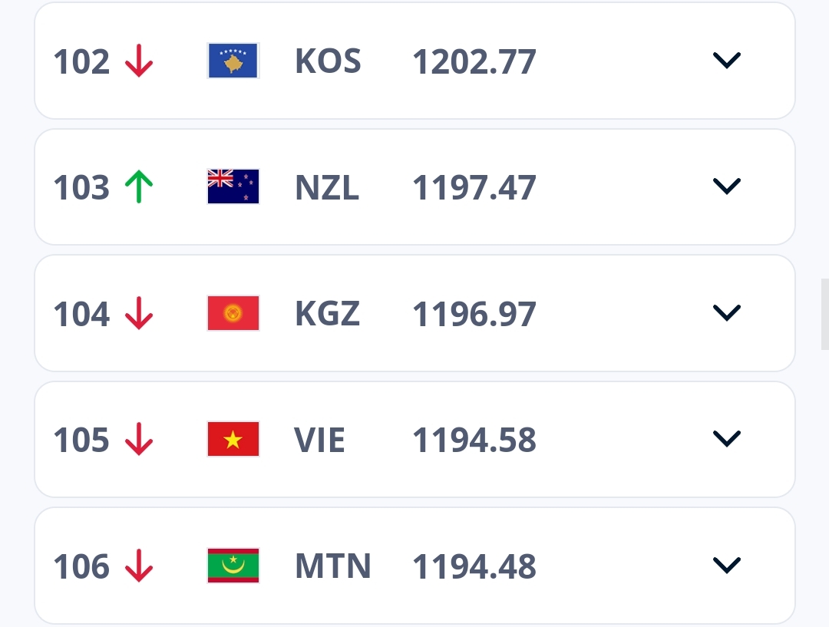Click the Vietnam flag icon
Screen dimensions: 829x627
233,439
